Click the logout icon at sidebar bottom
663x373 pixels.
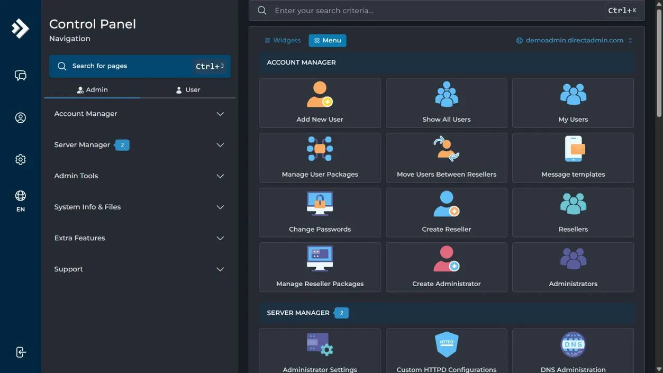tap(20, 352)
